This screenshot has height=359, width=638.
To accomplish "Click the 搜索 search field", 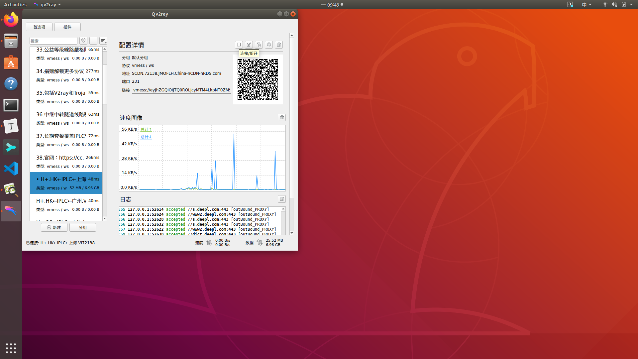I will 53,41.
